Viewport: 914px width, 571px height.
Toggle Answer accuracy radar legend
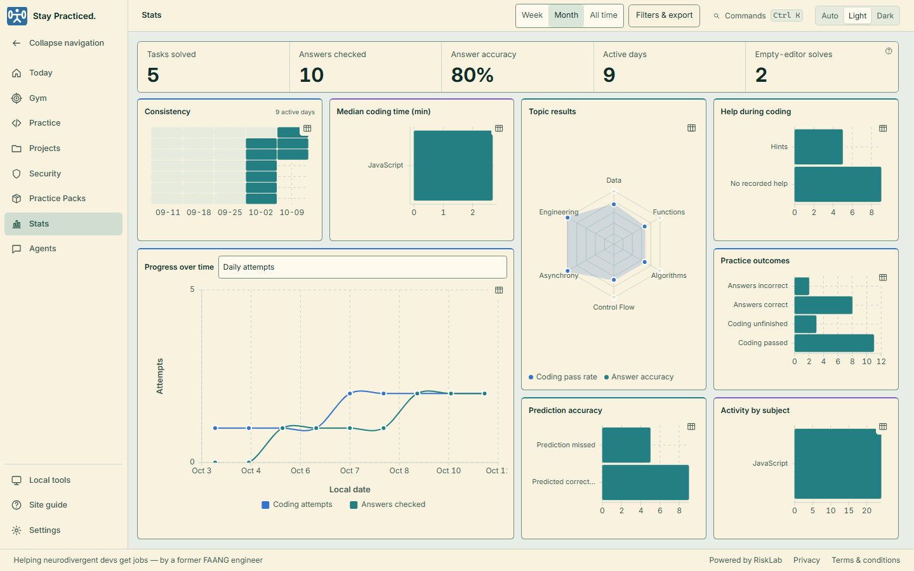point(639,377)
